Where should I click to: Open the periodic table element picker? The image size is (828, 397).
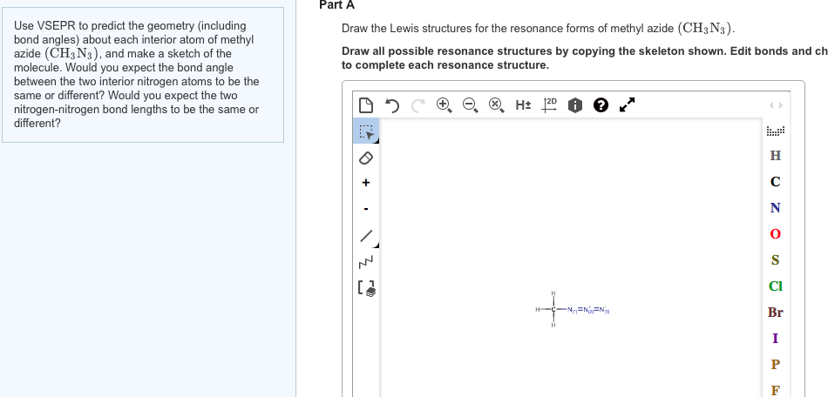click(x=775, y=131)
